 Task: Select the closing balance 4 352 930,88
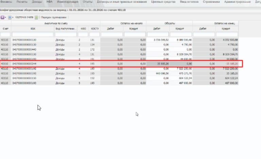230,40
